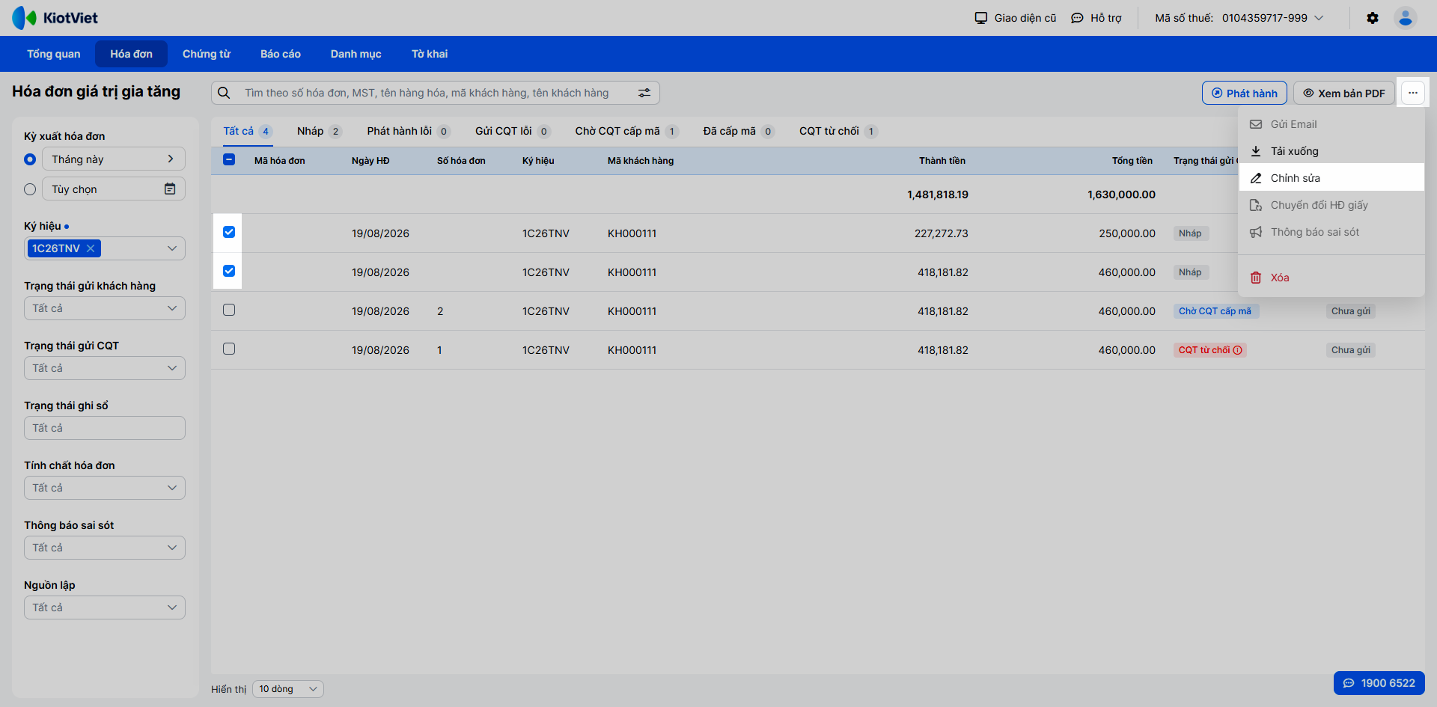Choose Tải xuống from the menu
Viewport: 1437px width, 707px height.
coord(1331,151)
